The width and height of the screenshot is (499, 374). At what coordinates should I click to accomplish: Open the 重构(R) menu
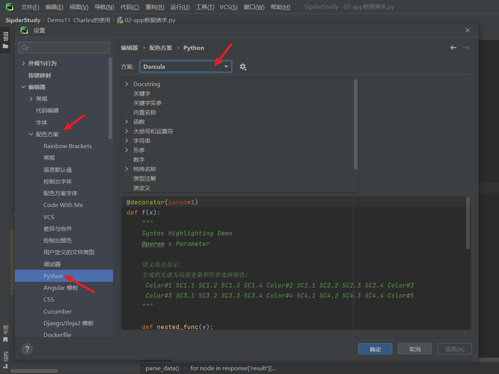(155, 7)
